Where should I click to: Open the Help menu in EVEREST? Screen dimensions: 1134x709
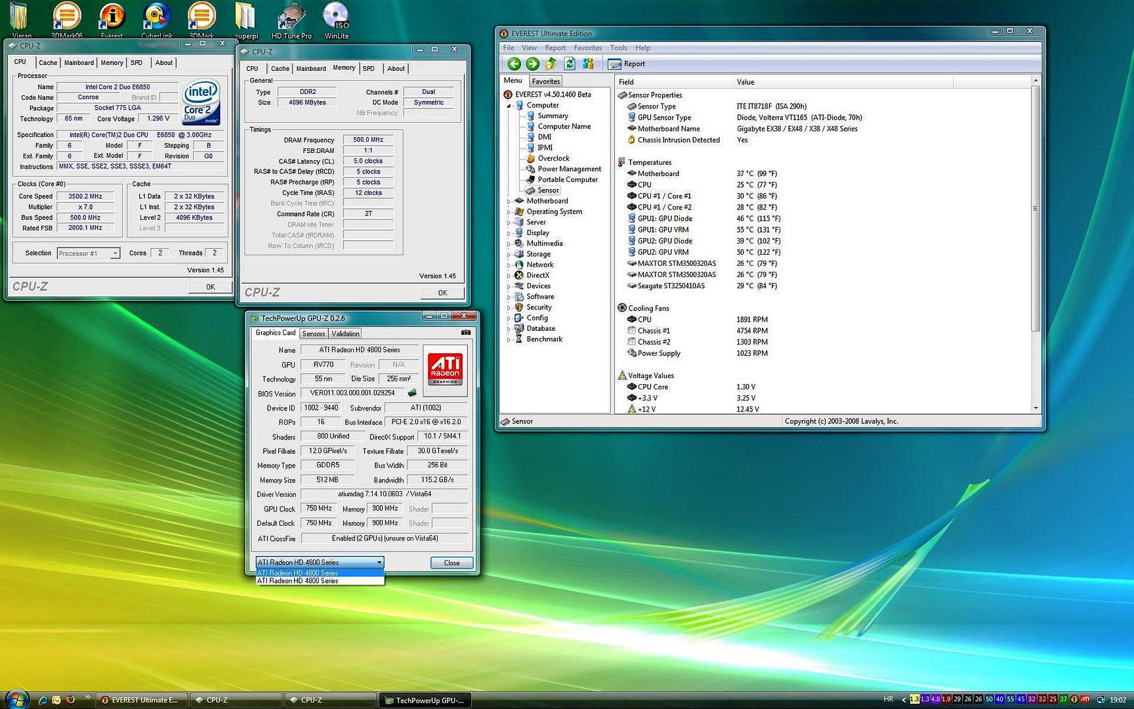pos(642,48)
